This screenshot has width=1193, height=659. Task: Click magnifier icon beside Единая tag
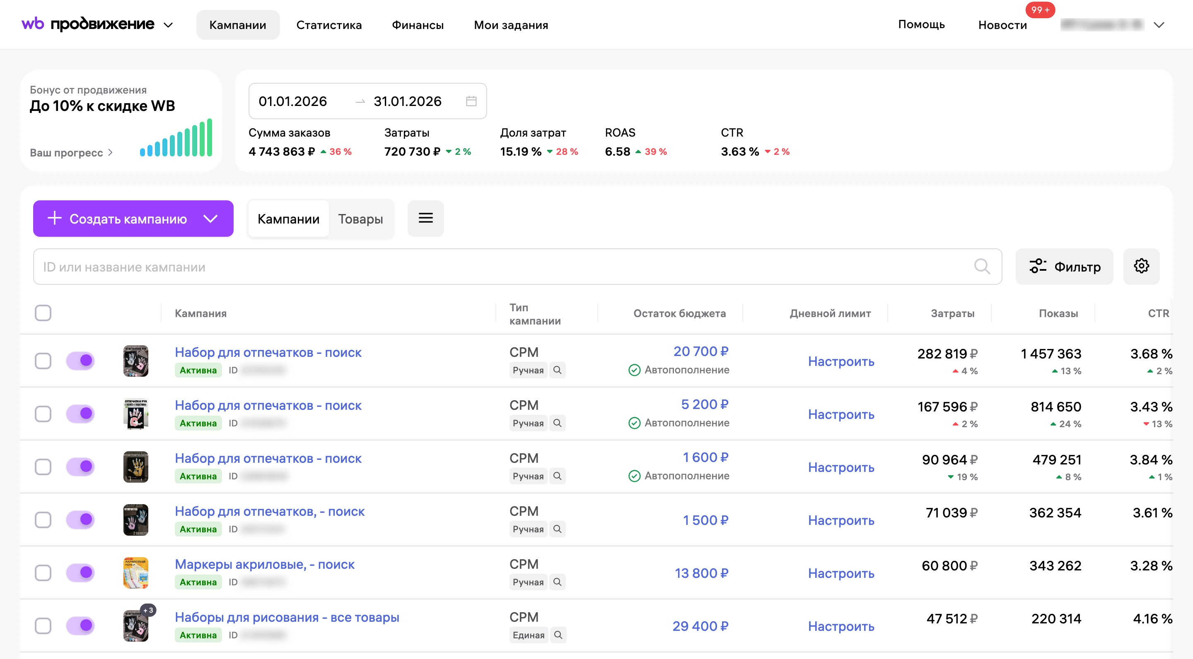558,635
